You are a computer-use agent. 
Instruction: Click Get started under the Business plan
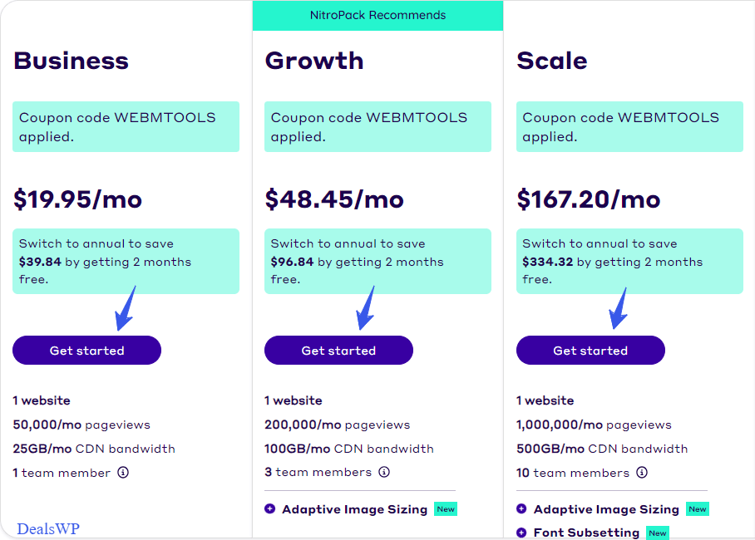coord(86,351)
